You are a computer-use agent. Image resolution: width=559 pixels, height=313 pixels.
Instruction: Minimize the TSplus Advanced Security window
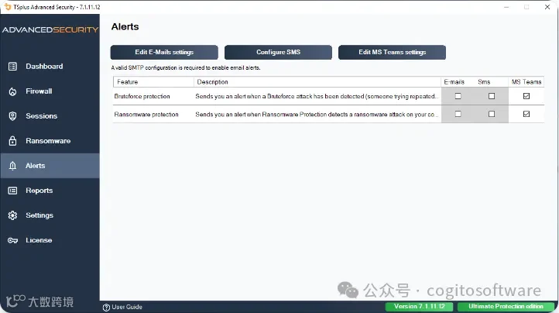(x=506, y=7)
